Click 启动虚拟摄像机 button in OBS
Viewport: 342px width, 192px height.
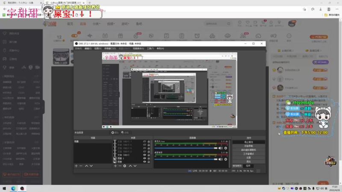point(249,150)
